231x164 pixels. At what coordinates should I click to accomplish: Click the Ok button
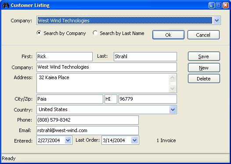tap(168, 35)
